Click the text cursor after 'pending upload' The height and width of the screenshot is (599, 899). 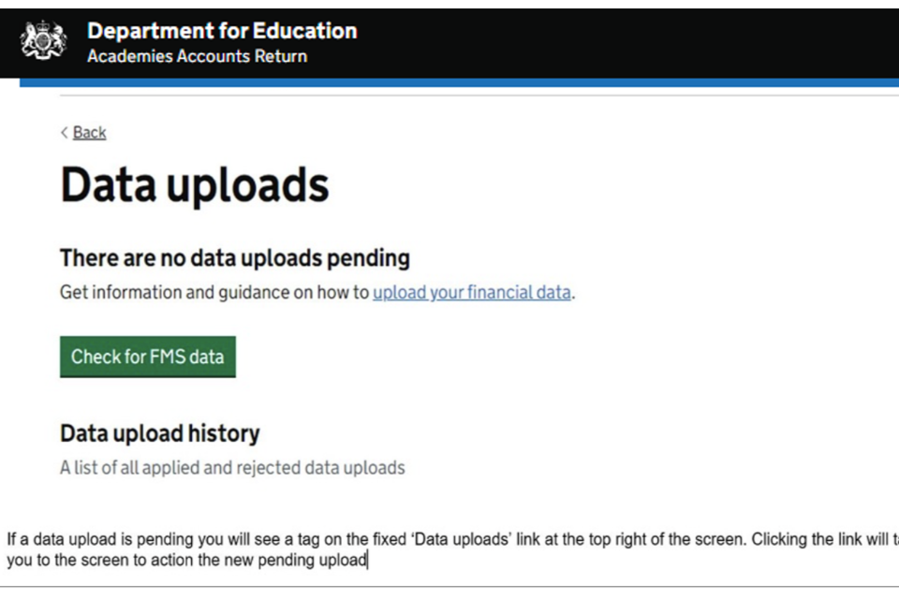(x=369, y=561)
